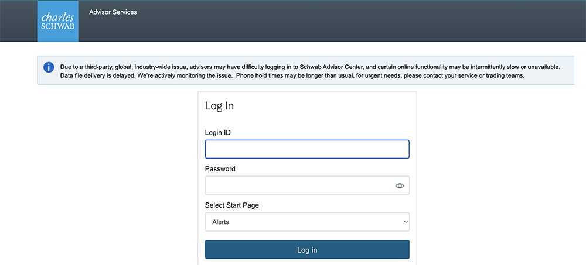Click the Log In heading
This screenshot has width=586, height=265.
point(219,106)
